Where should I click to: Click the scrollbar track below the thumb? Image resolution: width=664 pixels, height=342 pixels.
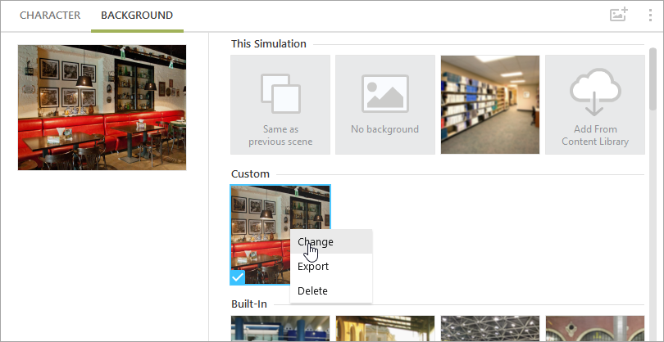(x=653, y=245)
